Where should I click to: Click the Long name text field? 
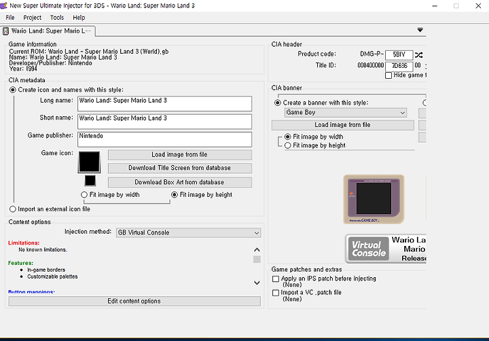[x=164, y=104]
